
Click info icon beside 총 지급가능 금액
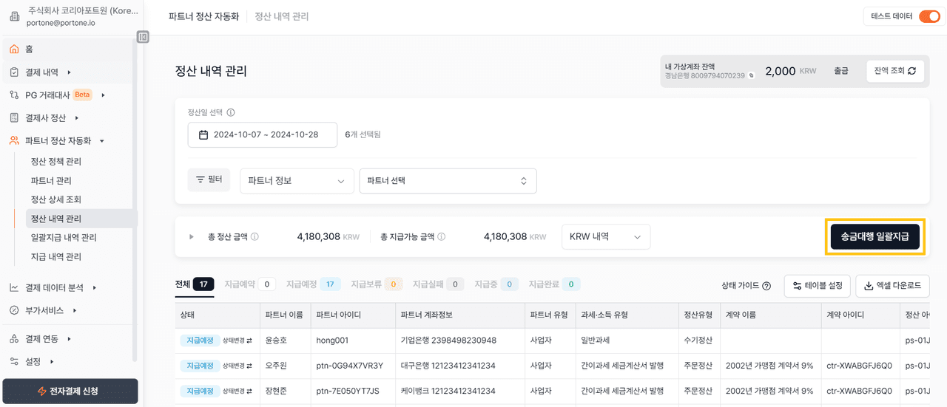(441, 237)
